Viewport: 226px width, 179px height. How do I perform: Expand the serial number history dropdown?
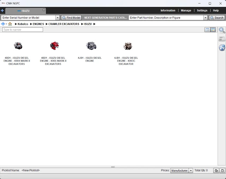coord(58,18)
